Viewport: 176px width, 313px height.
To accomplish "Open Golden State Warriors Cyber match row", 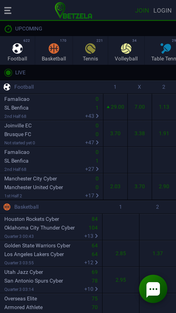I will click(x=51, y=253).
